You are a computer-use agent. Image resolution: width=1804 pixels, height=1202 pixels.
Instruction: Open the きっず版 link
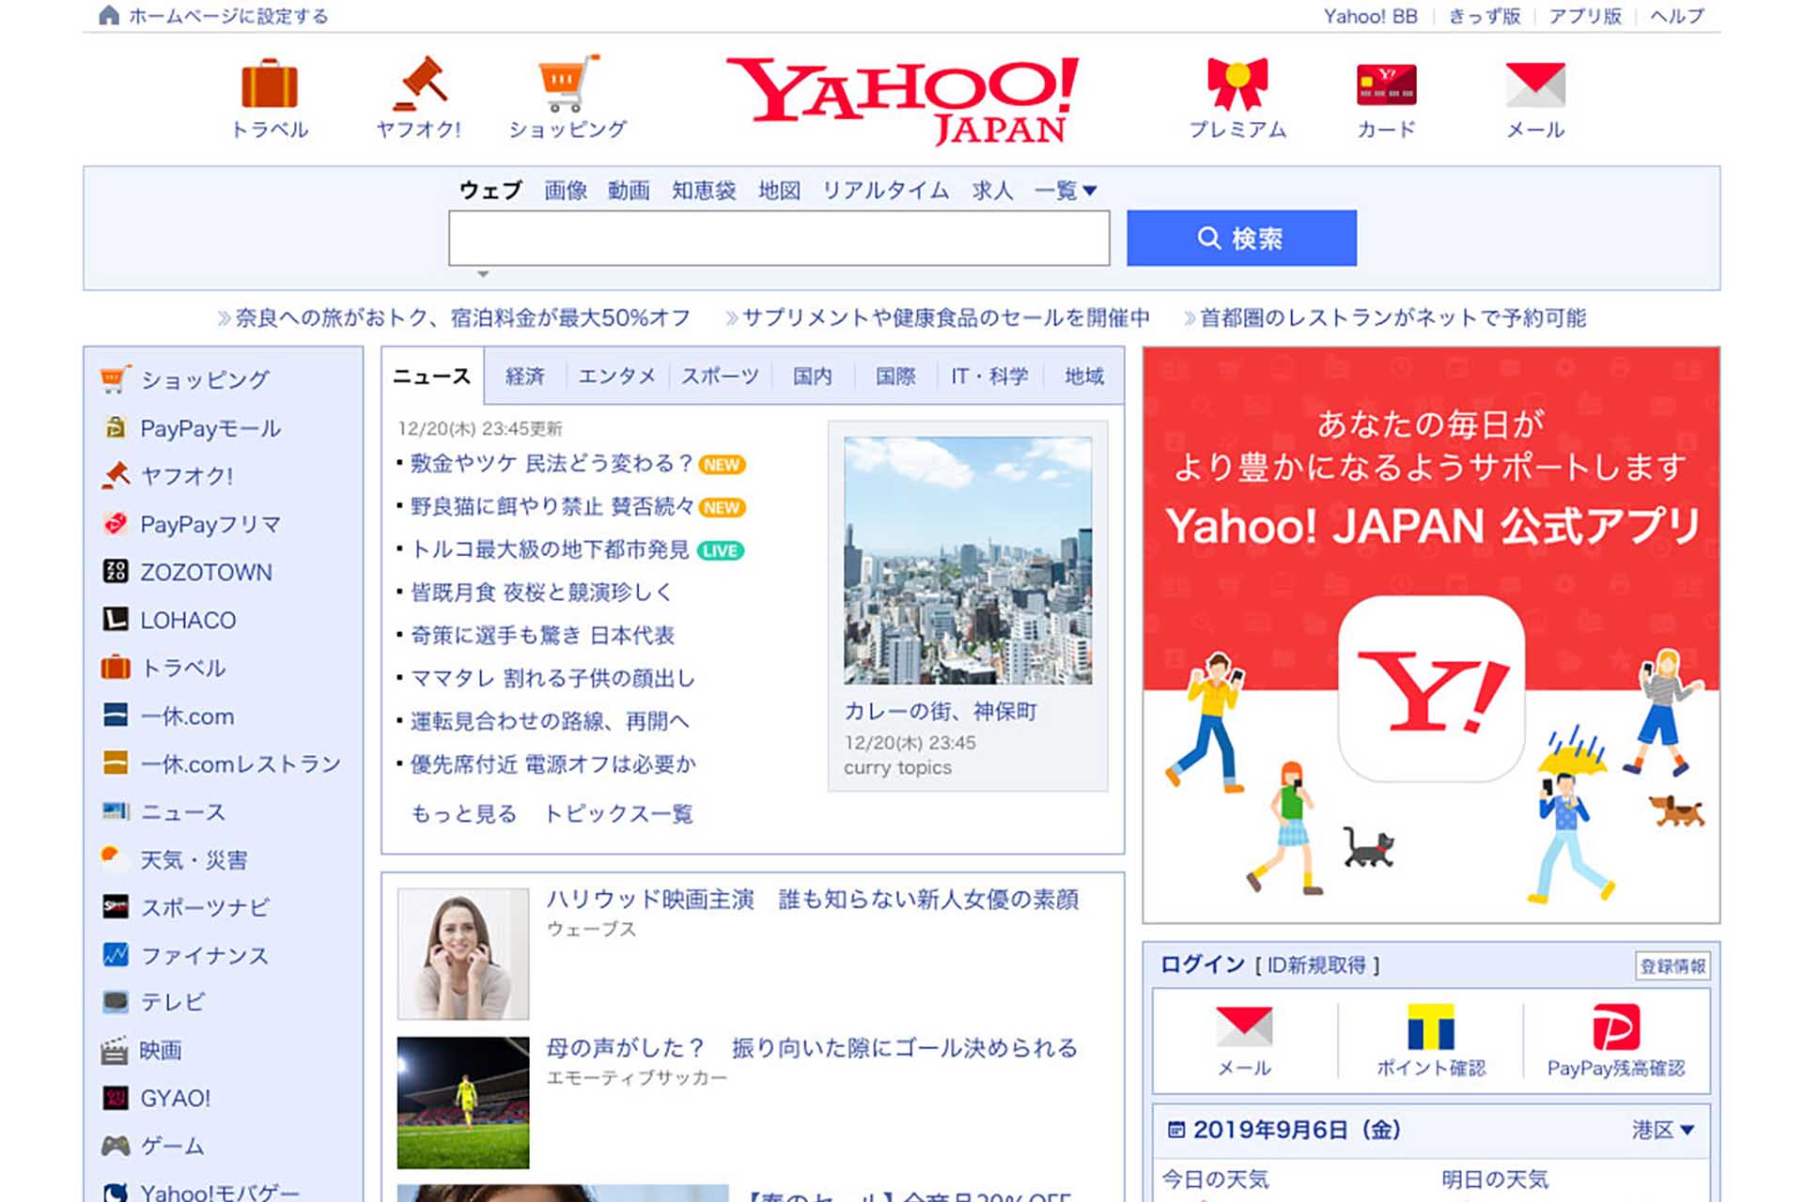(1485, 16)
